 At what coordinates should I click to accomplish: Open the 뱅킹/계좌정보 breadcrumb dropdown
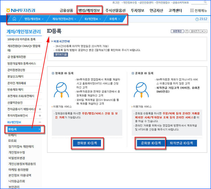pos(34,19)
